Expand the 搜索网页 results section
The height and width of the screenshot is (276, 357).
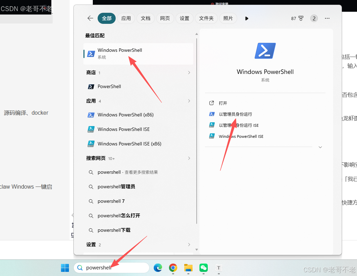click(189, 158)
